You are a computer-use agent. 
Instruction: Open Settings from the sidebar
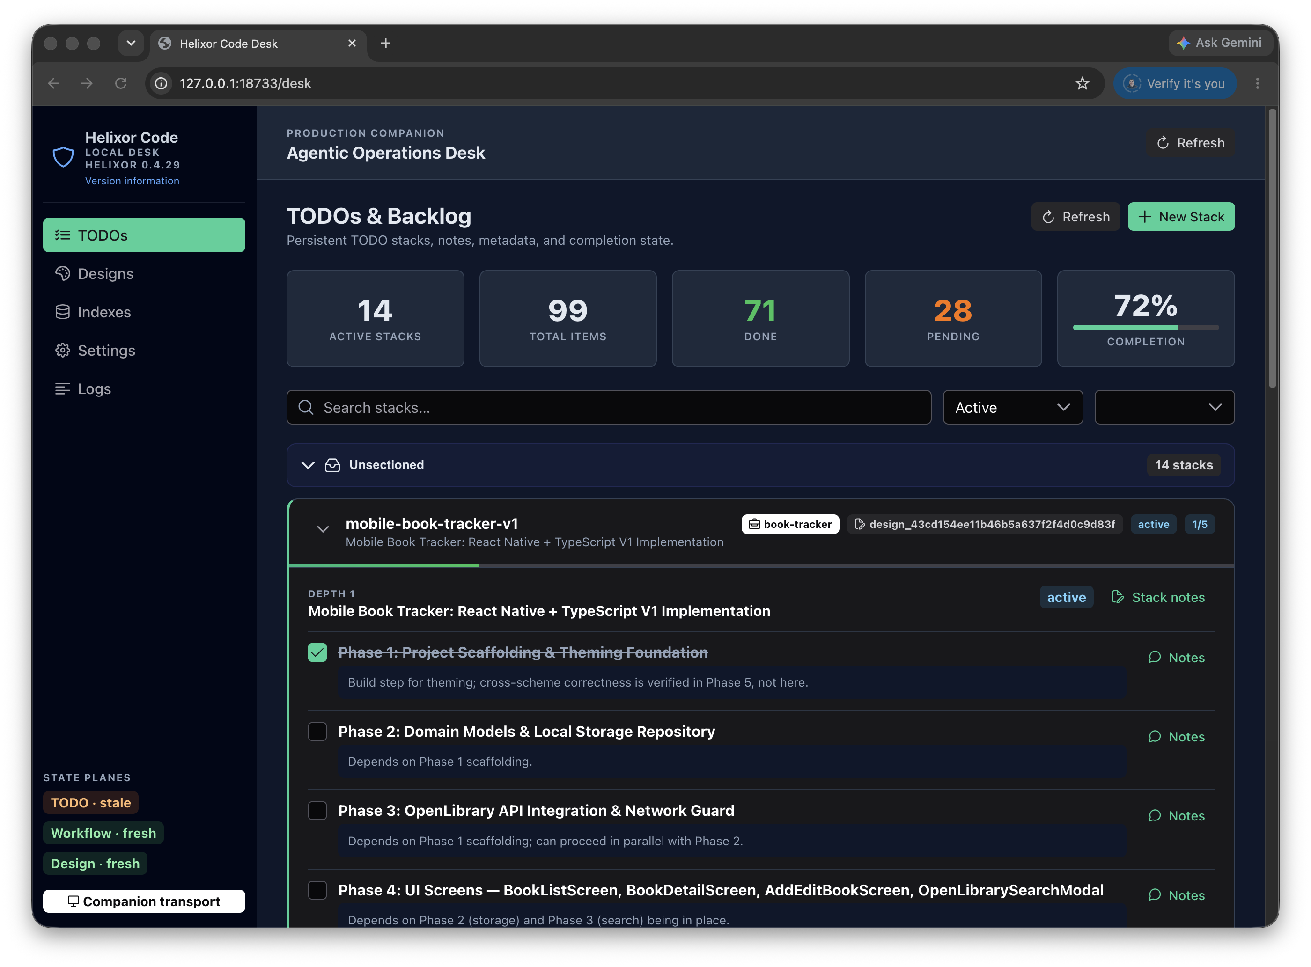[144, 351]
